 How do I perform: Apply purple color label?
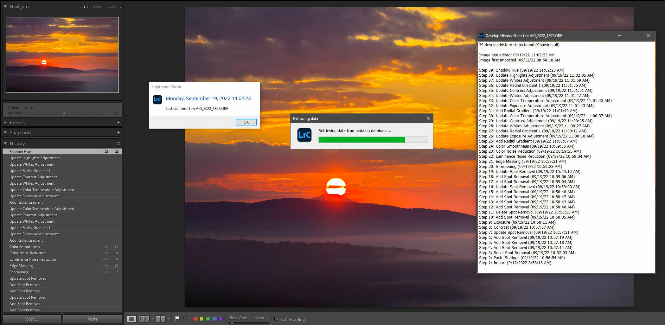pyautogui.click(x=221, y=319)
